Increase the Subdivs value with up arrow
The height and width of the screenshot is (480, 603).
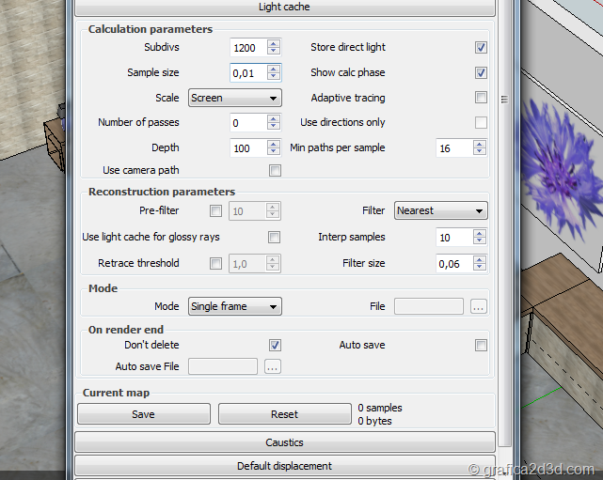274,43
